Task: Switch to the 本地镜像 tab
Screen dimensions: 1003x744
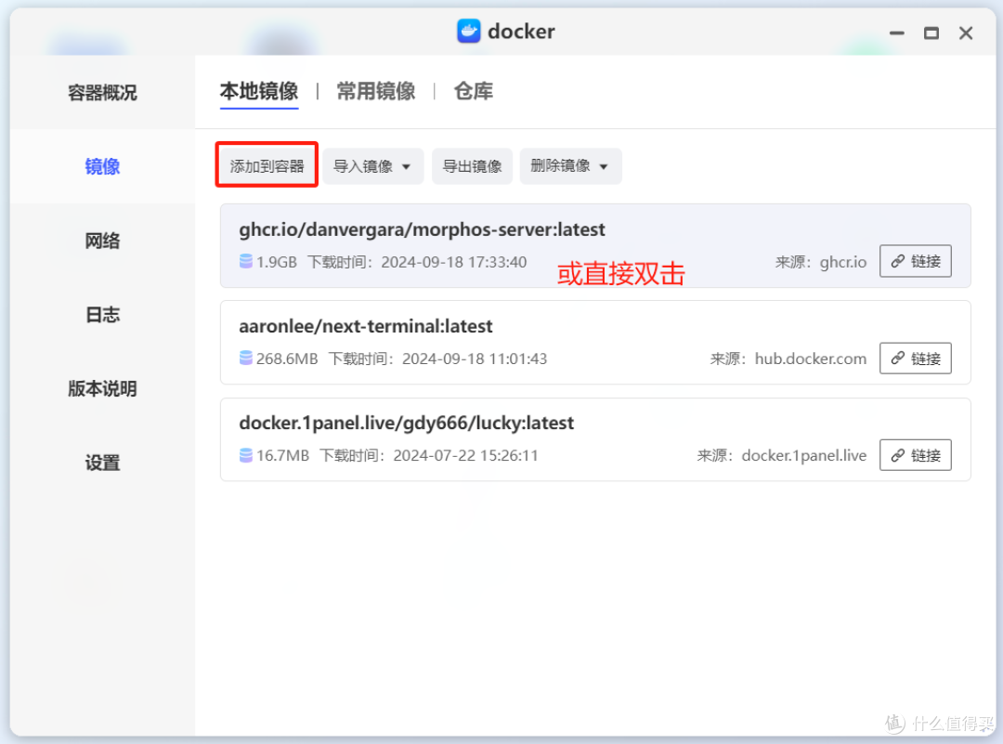Action: tap(259, 91)
